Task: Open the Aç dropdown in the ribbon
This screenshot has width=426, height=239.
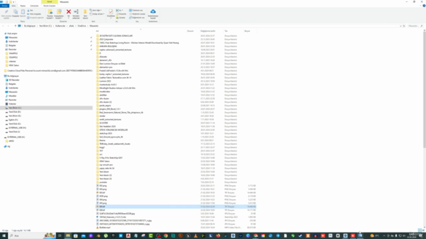Action: 119,11
